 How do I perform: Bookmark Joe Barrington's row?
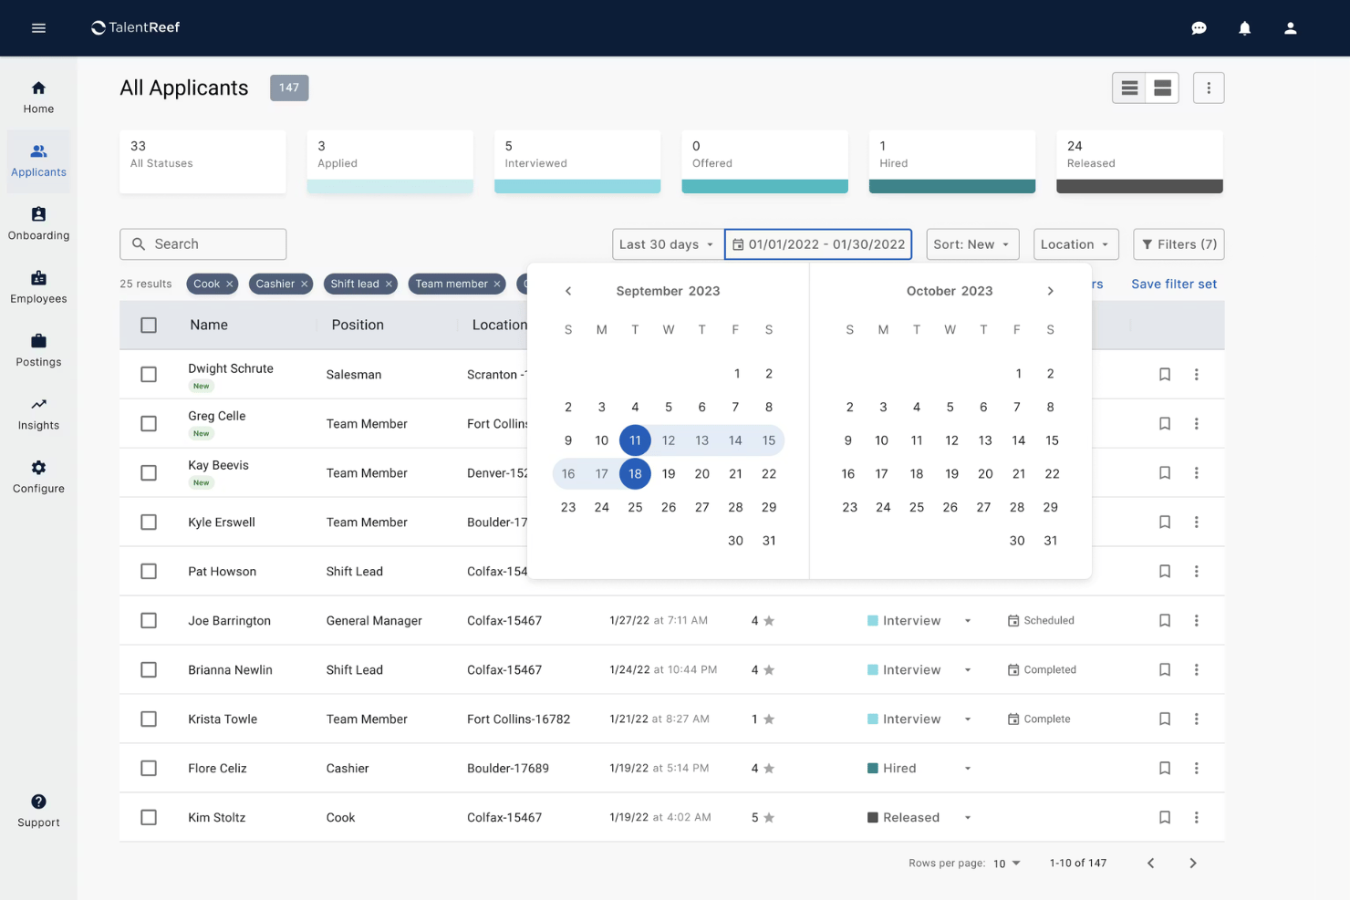[x=1165, y=621]
